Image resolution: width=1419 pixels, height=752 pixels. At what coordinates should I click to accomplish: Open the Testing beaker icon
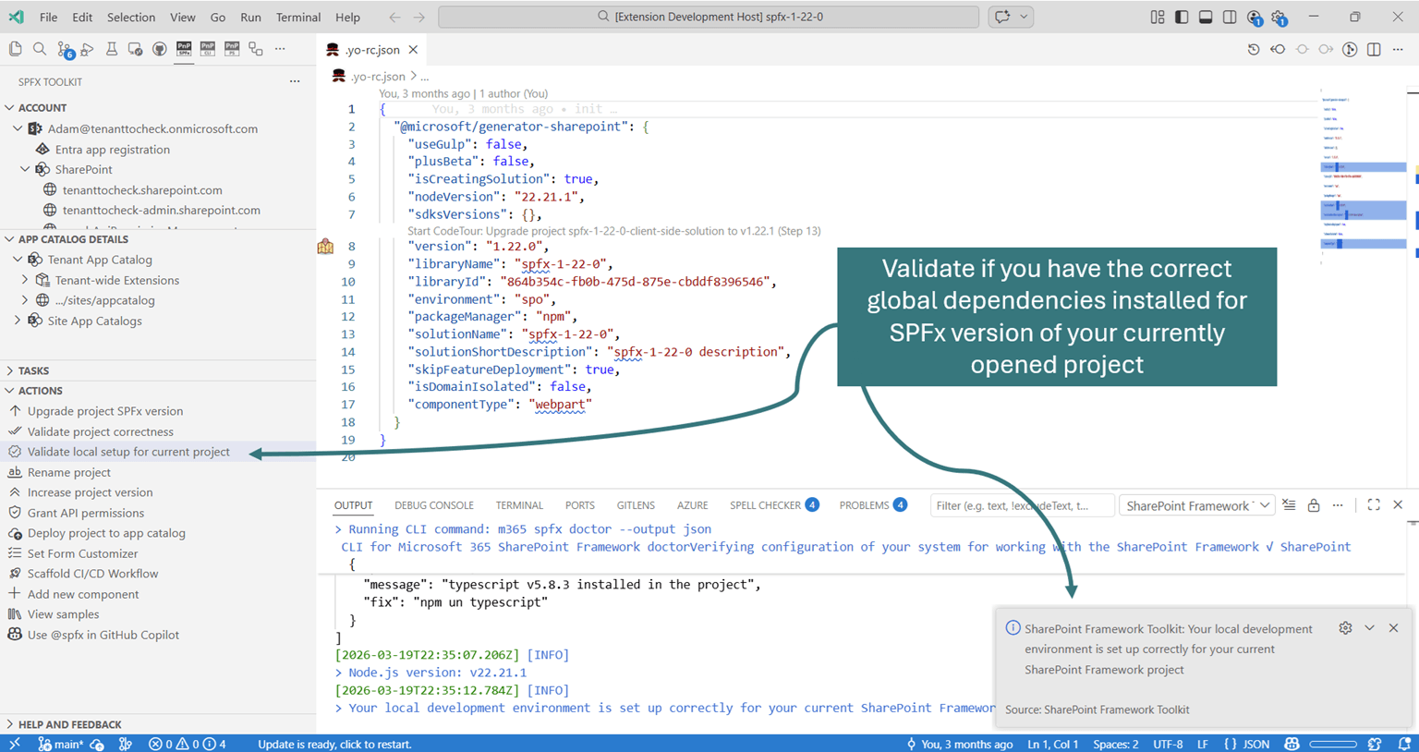pyautogui.click(x=111, y=48)
